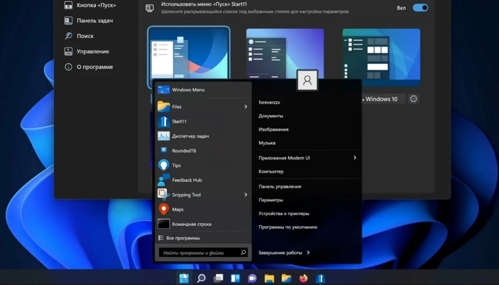Select Панель задач sidebar item
The height and width of the screenshot is (285, 499).
[89, 21]
